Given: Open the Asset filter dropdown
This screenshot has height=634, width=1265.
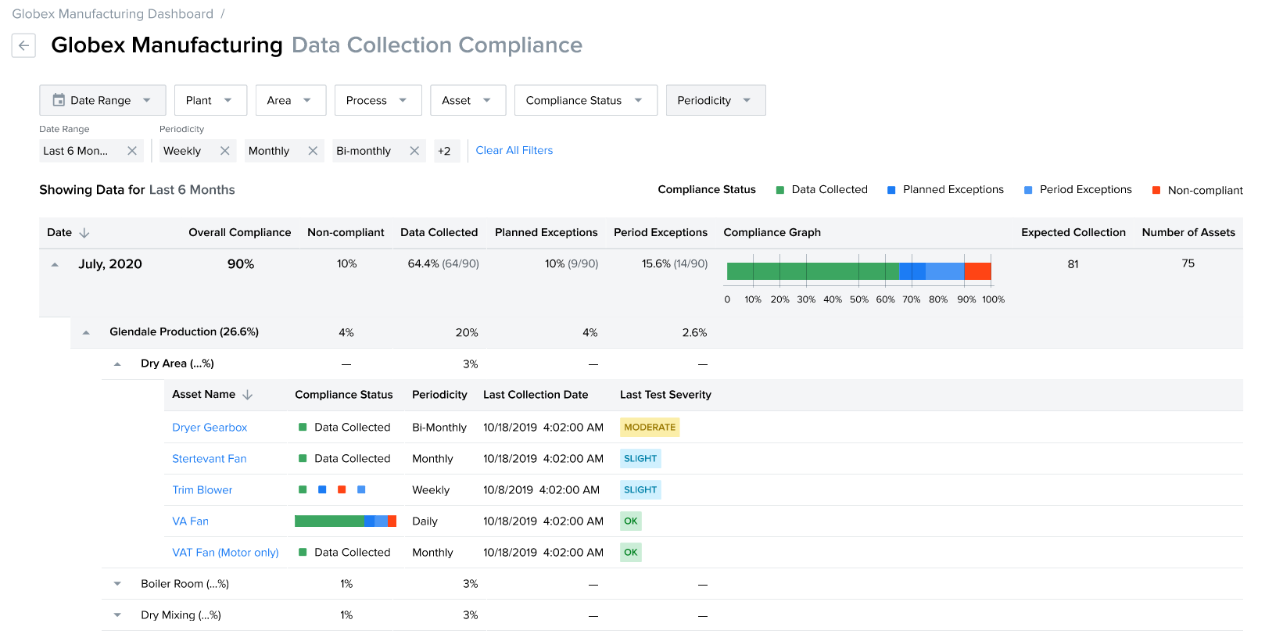Looking at the screenshot, I should 468,100.
